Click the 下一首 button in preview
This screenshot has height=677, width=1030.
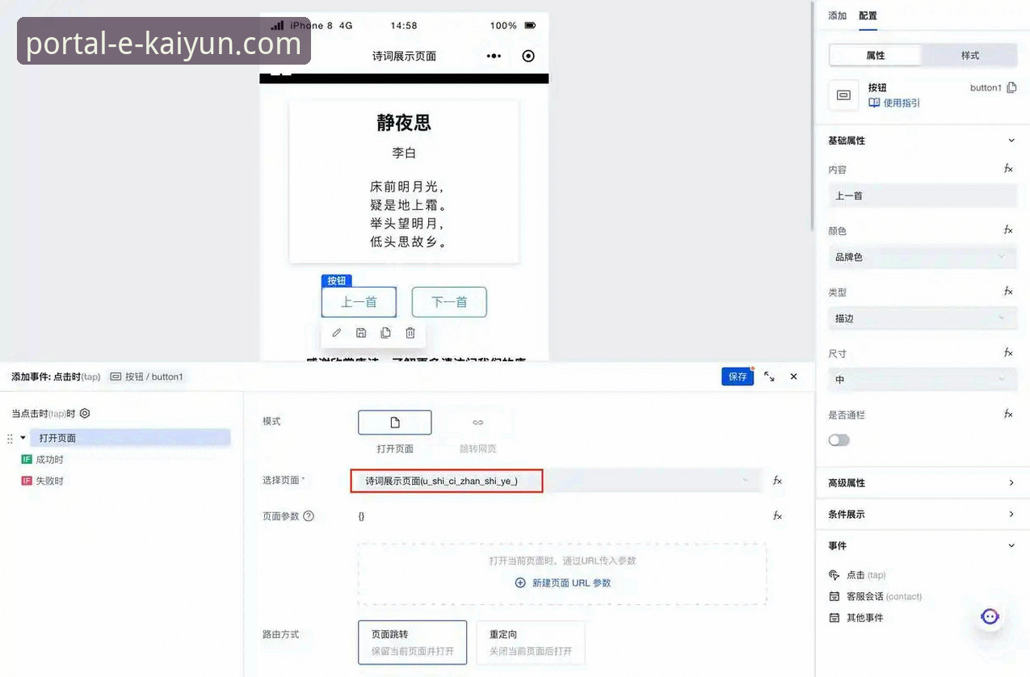449,302
